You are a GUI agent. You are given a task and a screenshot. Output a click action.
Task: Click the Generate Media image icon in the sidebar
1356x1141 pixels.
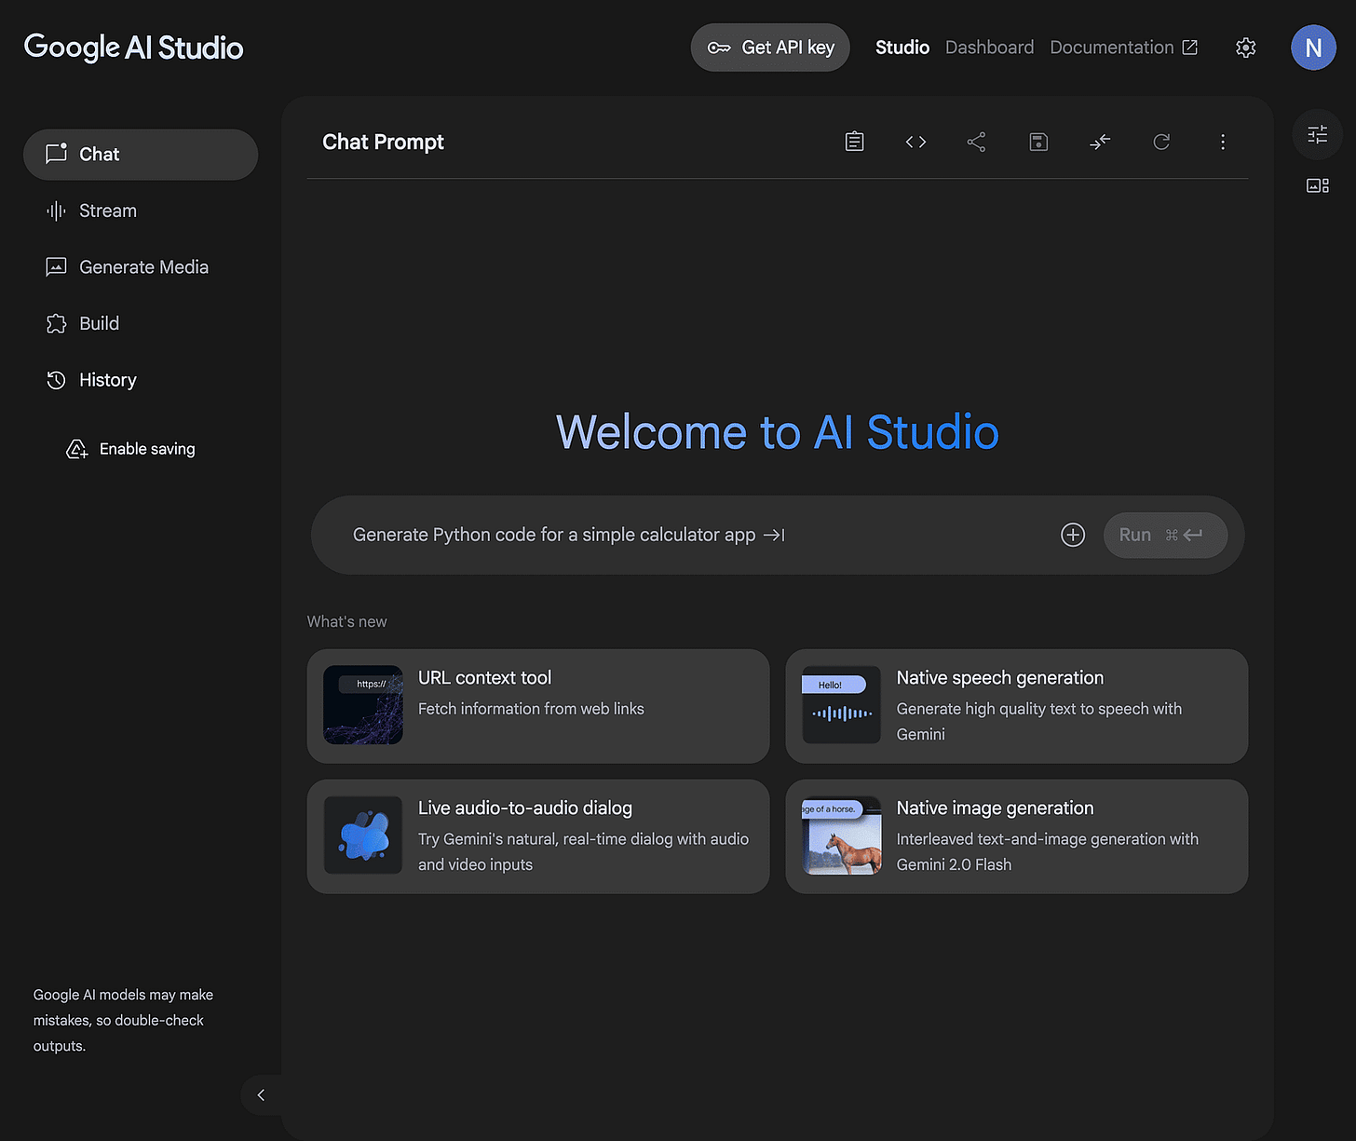(x=56, y=267)
